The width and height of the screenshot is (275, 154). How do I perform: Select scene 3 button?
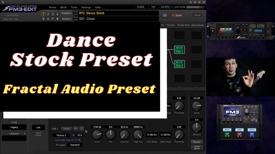click(53, 14)
